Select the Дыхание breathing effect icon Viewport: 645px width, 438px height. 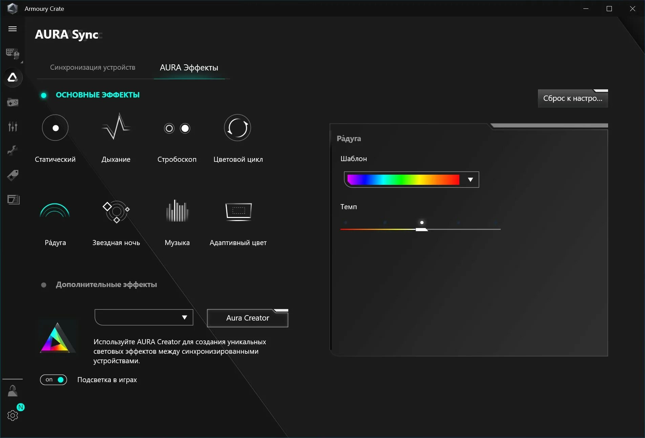point(116,127)
